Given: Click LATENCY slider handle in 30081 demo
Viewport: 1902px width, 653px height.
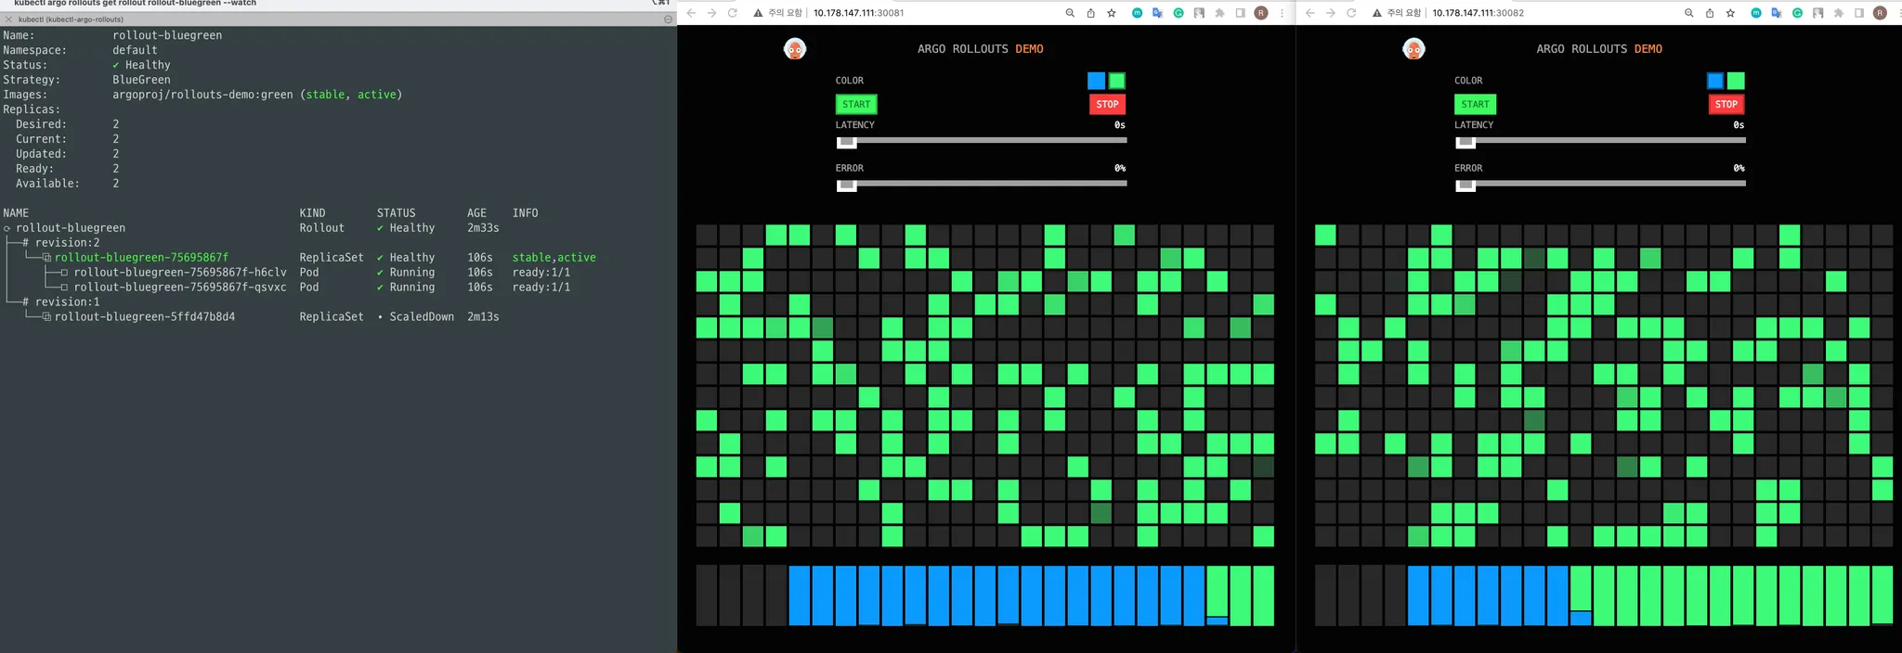Looking at the screenshot, I should (x=846, y=141).
